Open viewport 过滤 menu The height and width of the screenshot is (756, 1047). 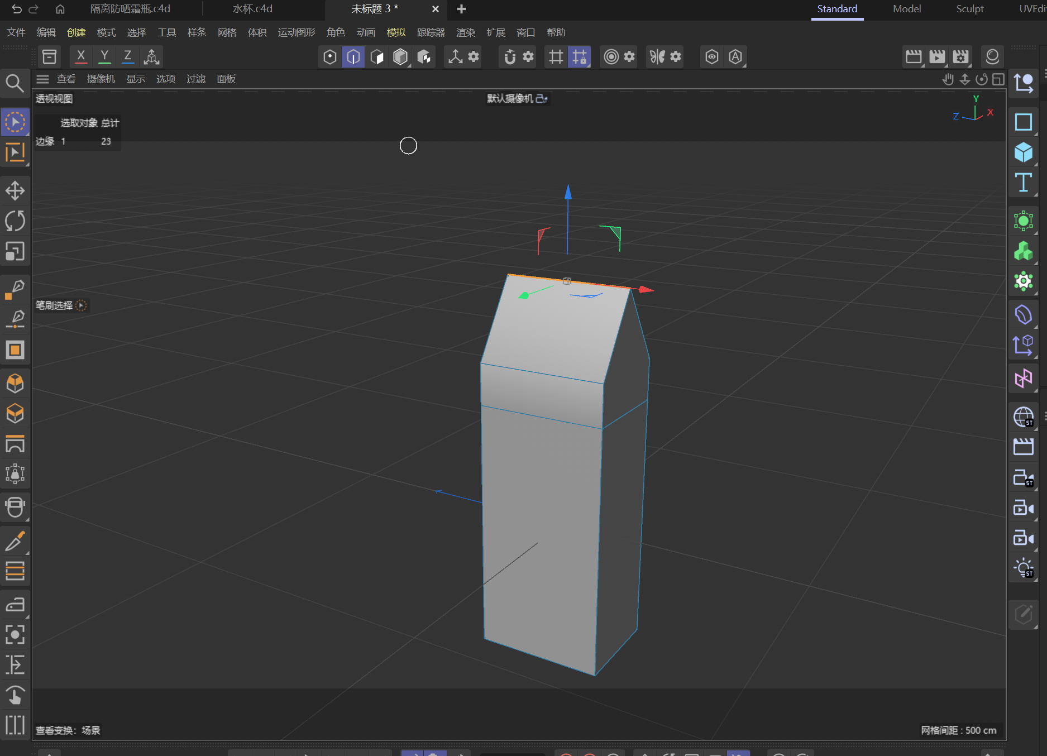pyautogui.click(x=196, y=79)
